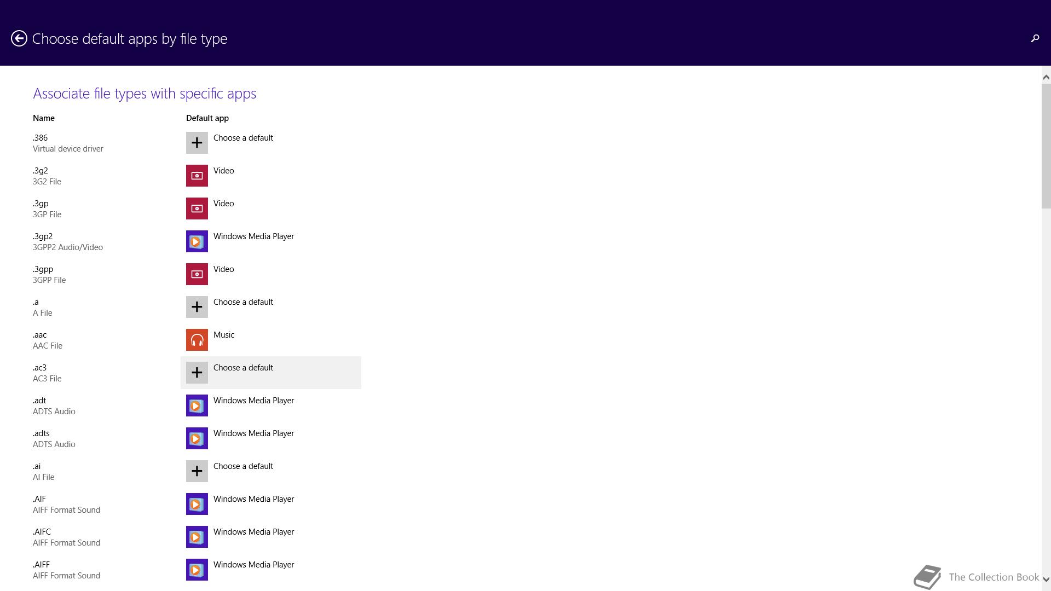Change the Music label for .aac
The width and height of the screenshot is (1051, 591).
(224, 335)
